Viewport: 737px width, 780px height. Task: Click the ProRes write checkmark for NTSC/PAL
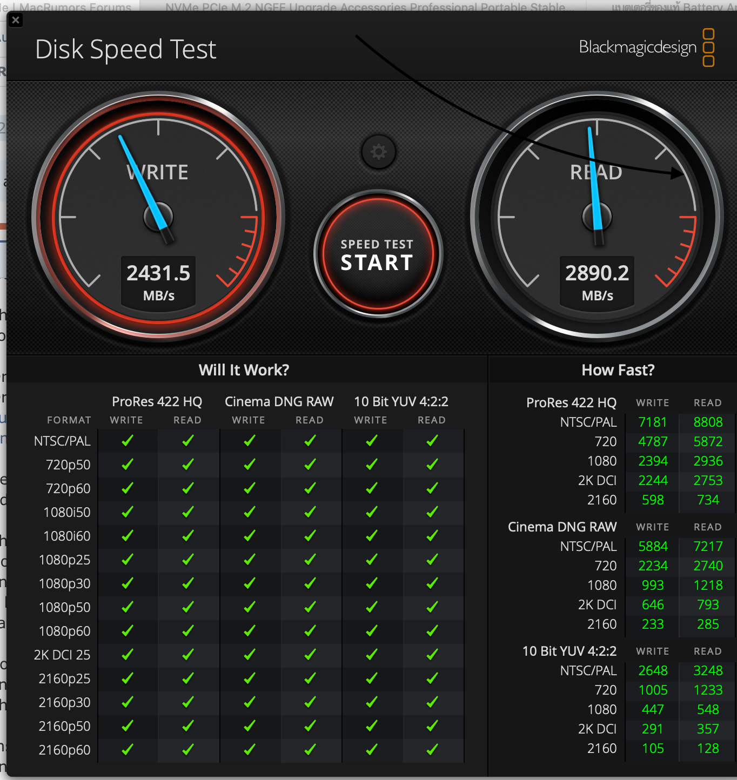(x=128, y=441)
